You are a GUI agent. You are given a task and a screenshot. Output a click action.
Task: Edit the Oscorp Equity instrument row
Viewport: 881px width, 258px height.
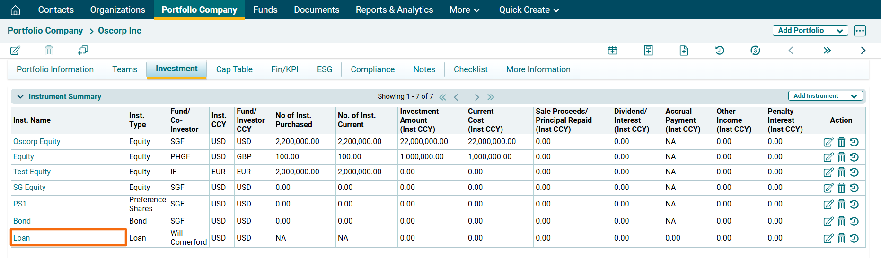(x=828, y=142)
